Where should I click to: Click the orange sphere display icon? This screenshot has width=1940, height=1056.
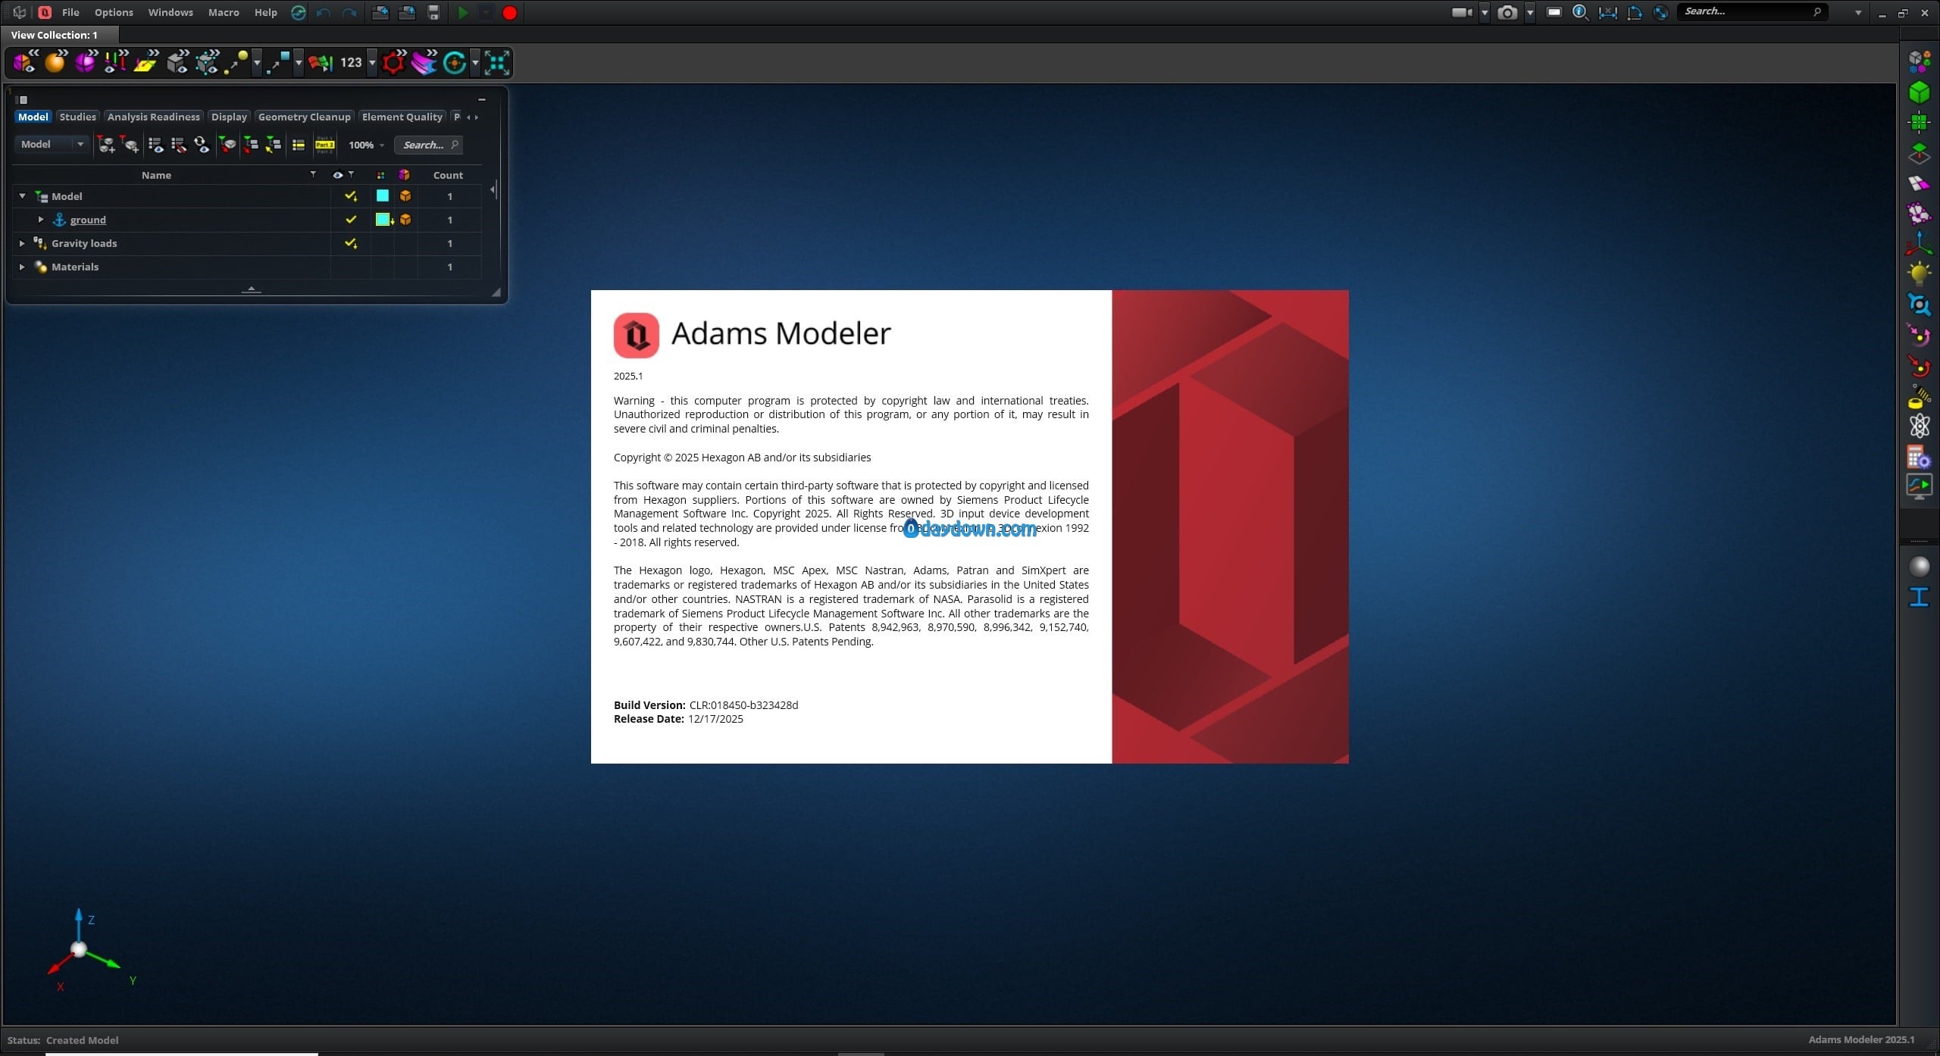(x=55, y=63)
